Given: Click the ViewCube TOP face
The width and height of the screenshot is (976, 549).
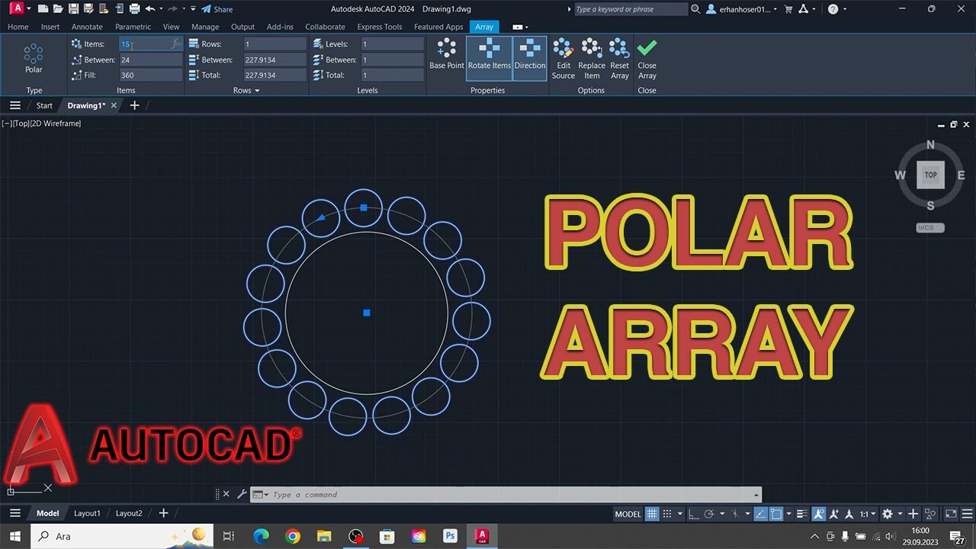Looking at the screenshot, I should click(930, 175).
